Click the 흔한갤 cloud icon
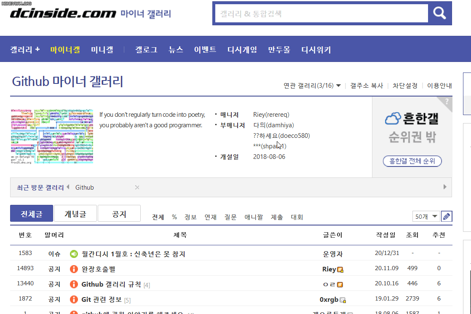This screenshot has width=471, height=314. 393,119
